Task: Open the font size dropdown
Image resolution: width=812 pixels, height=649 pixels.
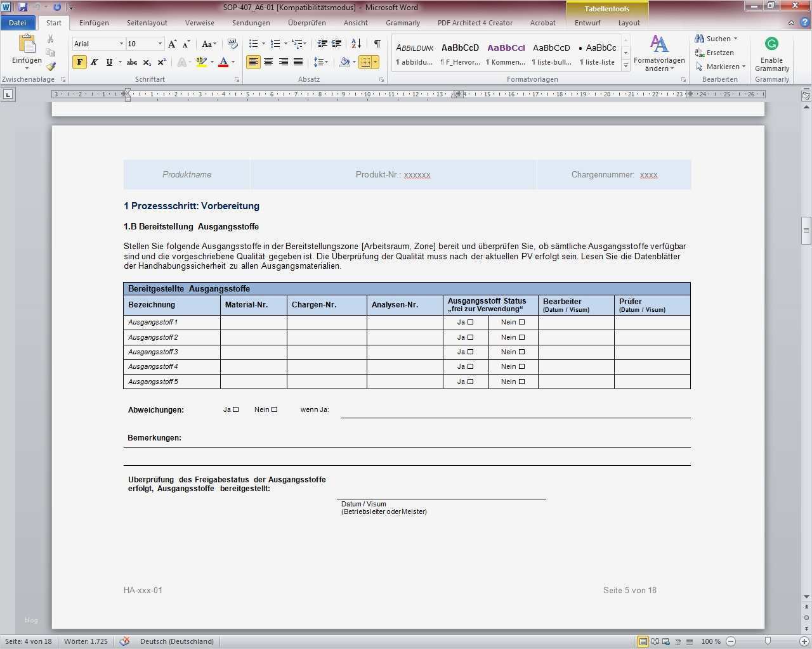Action: click(160, 44)
